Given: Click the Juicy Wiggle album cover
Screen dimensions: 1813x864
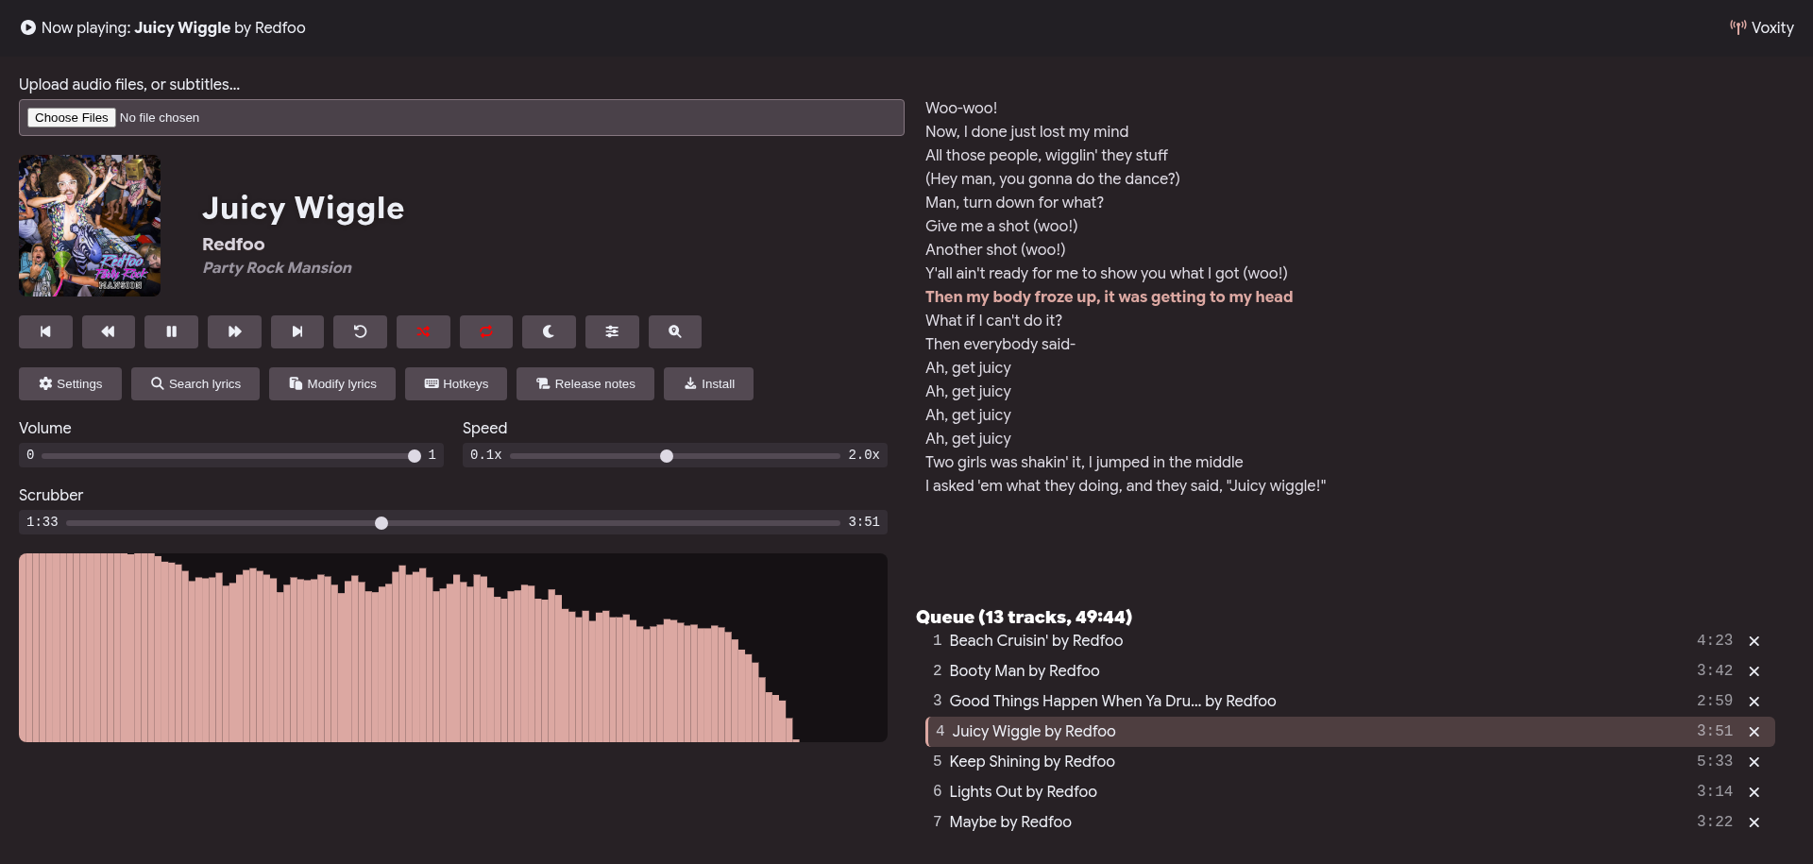Looking at the screenshot, I should 90,226.
